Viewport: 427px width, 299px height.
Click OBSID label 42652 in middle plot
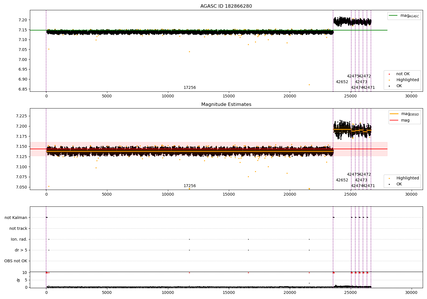click(342, 180)
